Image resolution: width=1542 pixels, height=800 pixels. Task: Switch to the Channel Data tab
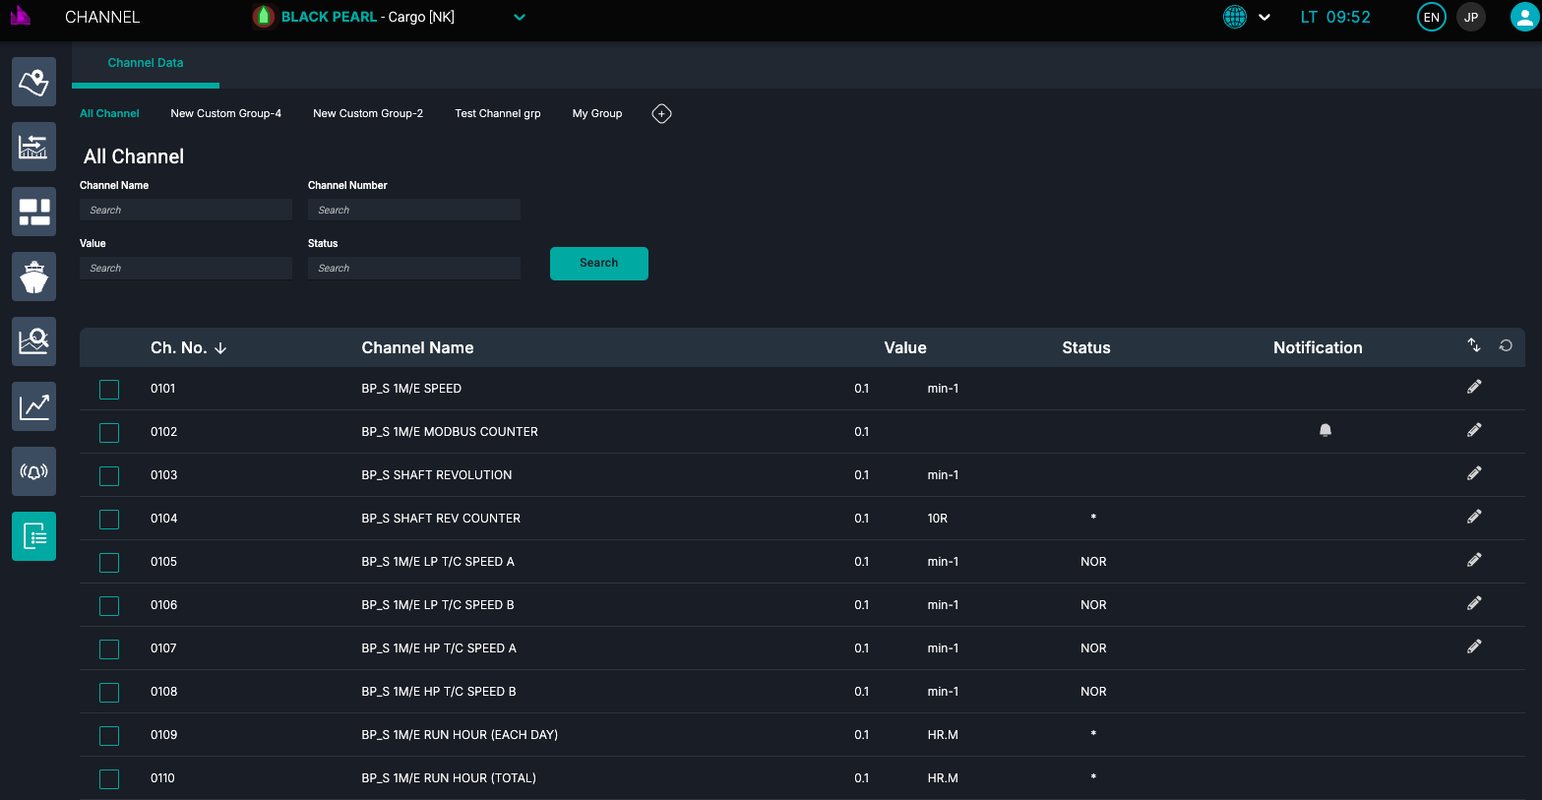[146, 63]
